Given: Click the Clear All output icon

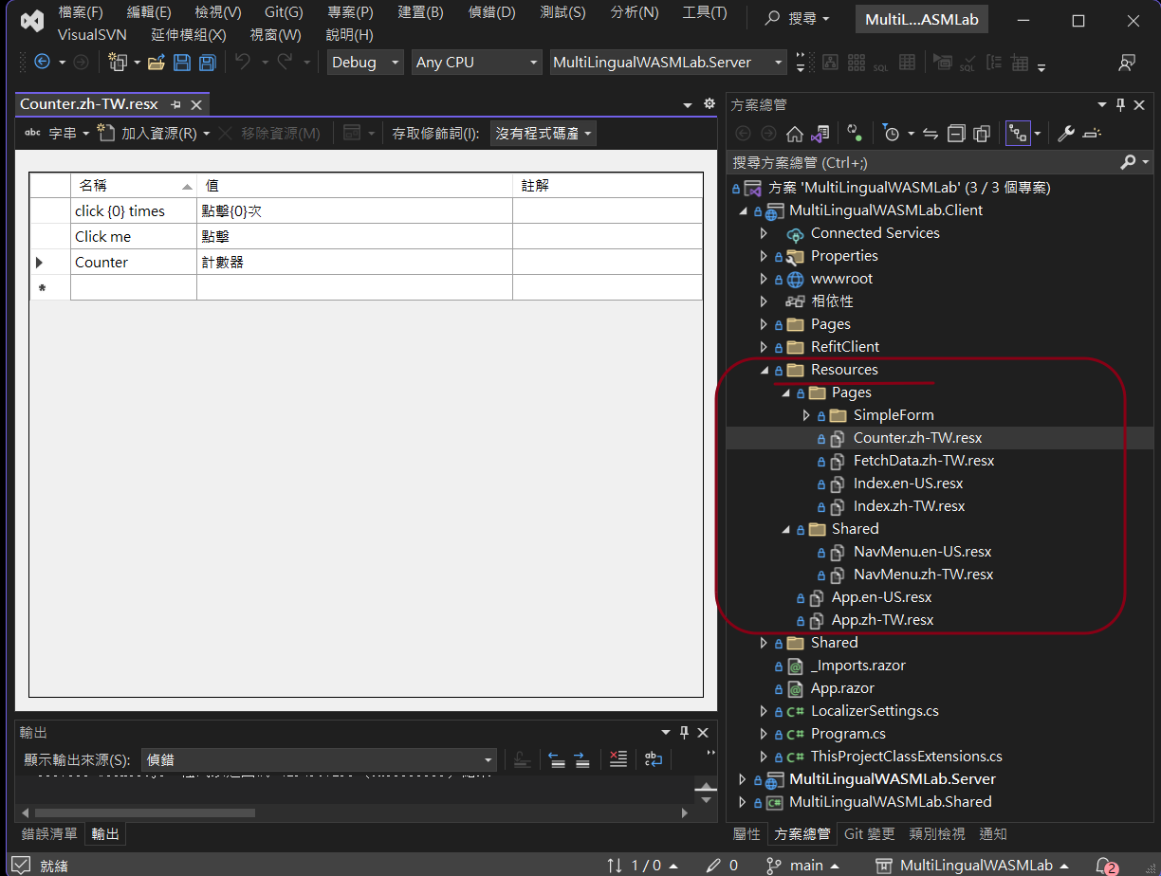Looking at the screenshot, I should pos(618,759).
